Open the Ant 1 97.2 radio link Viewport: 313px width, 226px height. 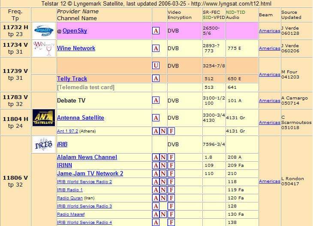point(67,131)
